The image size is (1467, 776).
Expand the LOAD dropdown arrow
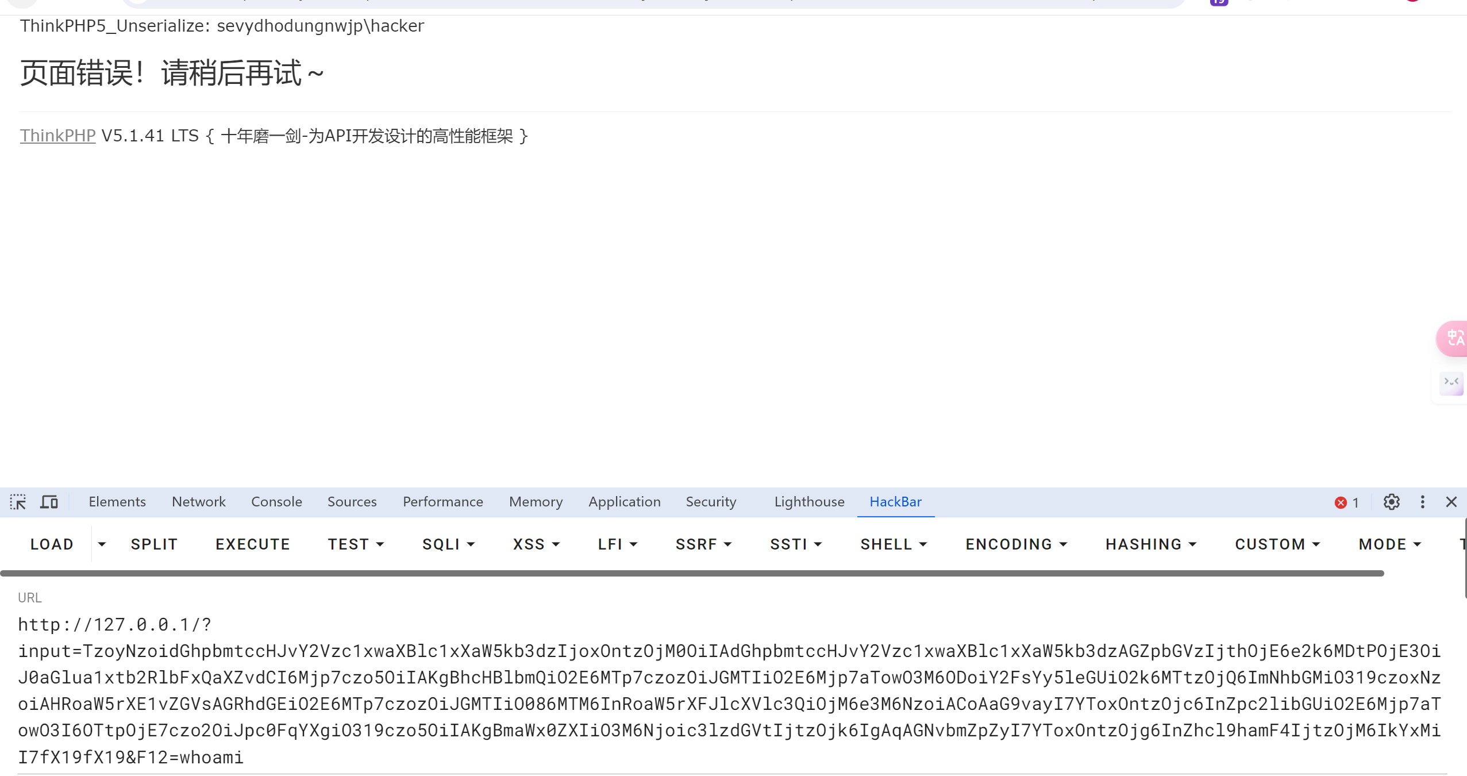pos(102,544)
